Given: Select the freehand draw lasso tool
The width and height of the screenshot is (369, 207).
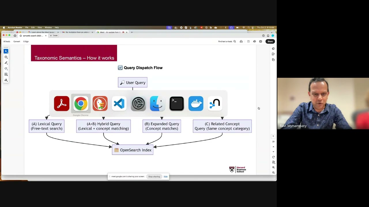Looking at the screenshot, I should 6,68.
